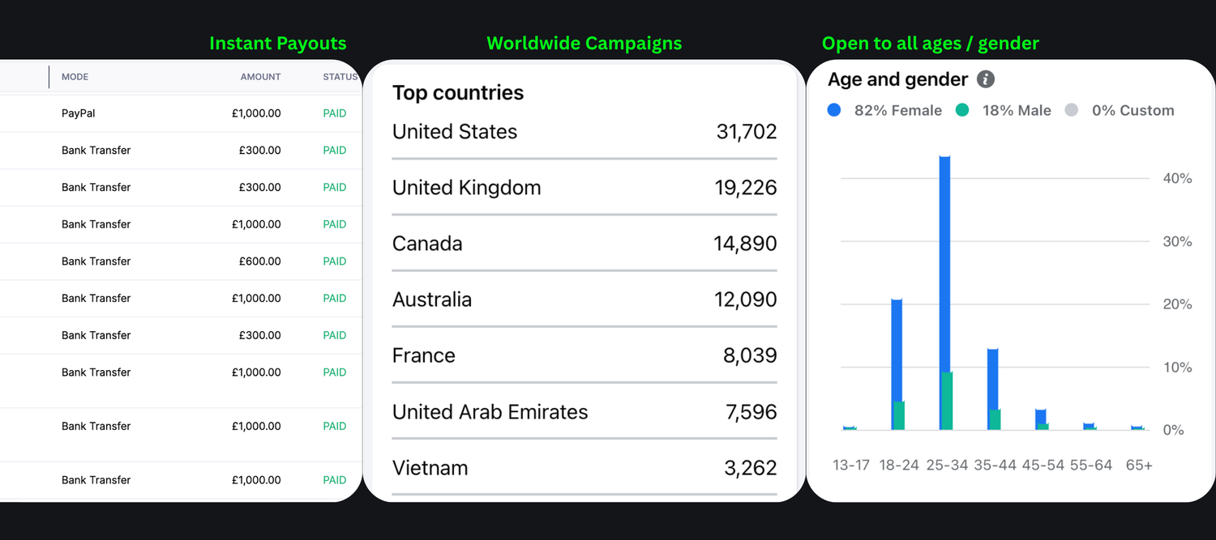This screenshot has width=1216, height=540.
Task: Open the United States country row
Action: (x=584, y=132)
